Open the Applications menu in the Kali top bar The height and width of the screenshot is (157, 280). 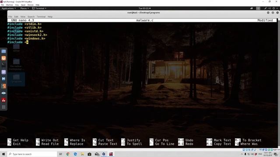[9, 8]
